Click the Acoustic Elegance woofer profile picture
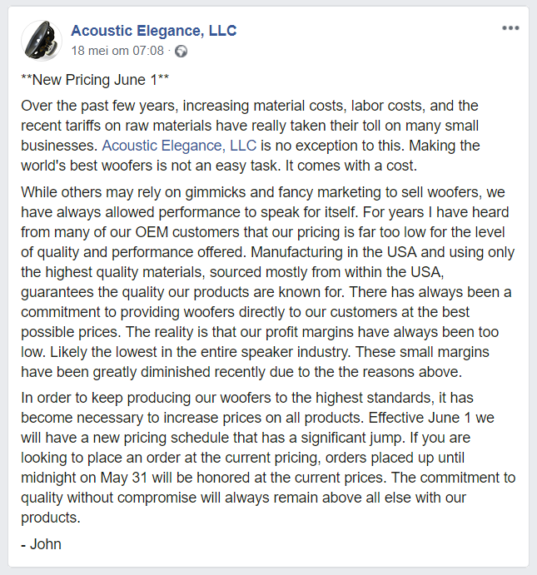The height and width of the screenshot is (575, 537). 42,40
